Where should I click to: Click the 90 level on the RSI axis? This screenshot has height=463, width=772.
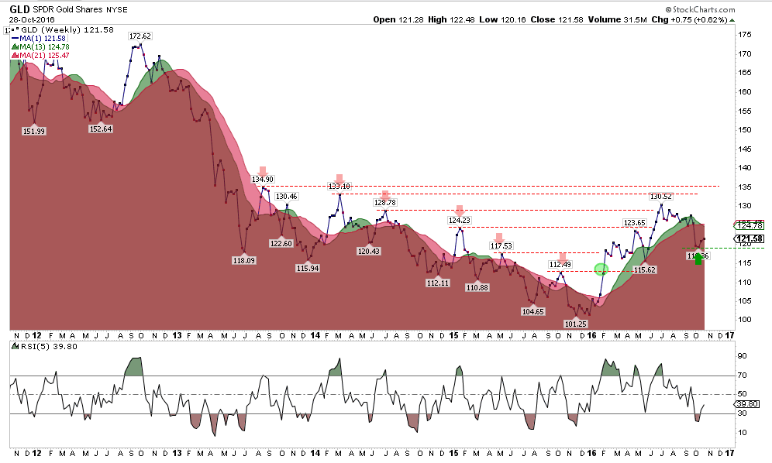[x=742, y=356]
